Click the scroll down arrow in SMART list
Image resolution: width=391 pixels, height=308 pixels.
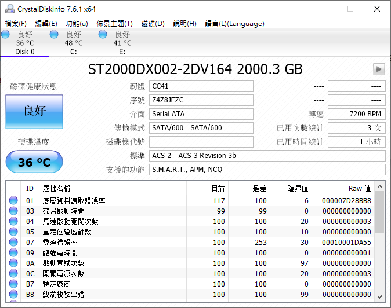pos(380,296)
